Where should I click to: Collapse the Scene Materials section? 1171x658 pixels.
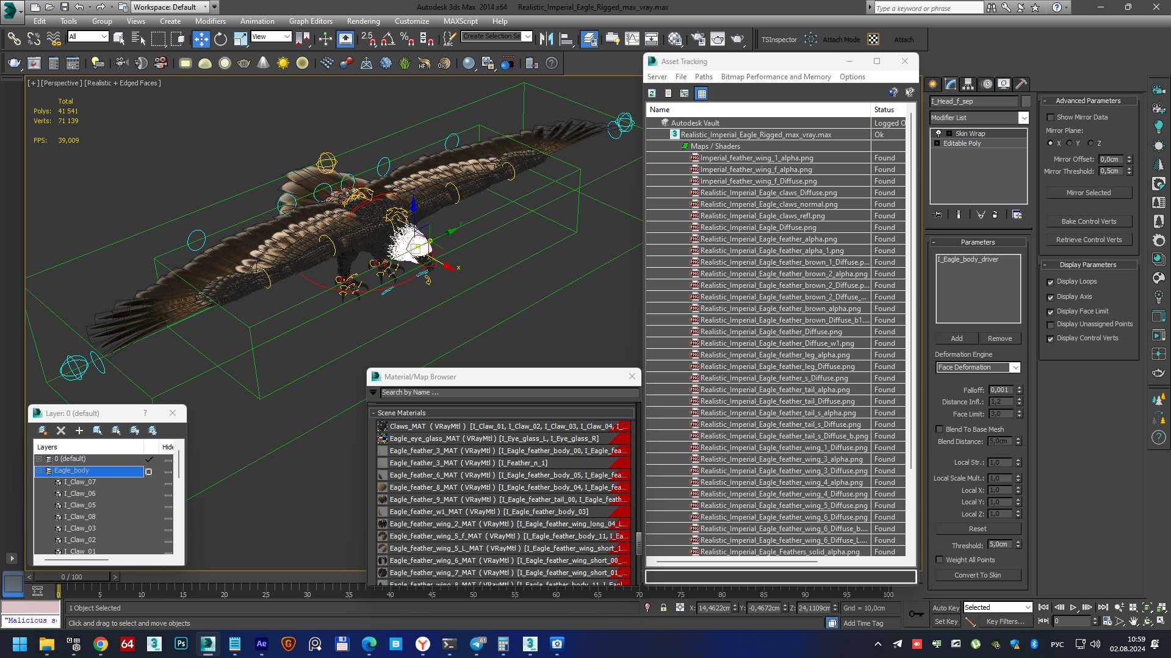click(374, 413)
